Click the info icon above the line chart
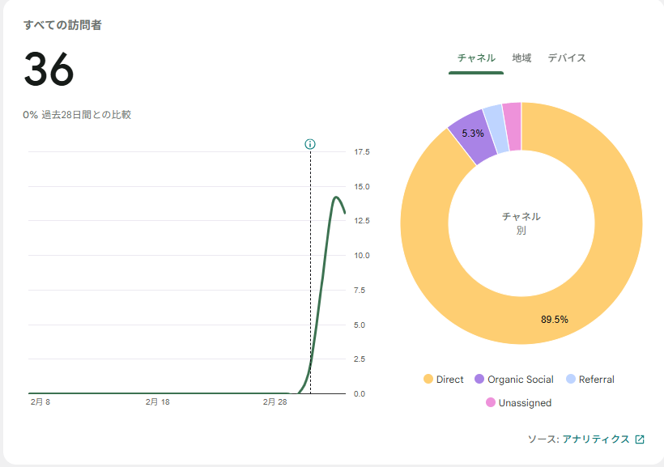The height and width of the screenshot is (467, 664). [310, 144]
